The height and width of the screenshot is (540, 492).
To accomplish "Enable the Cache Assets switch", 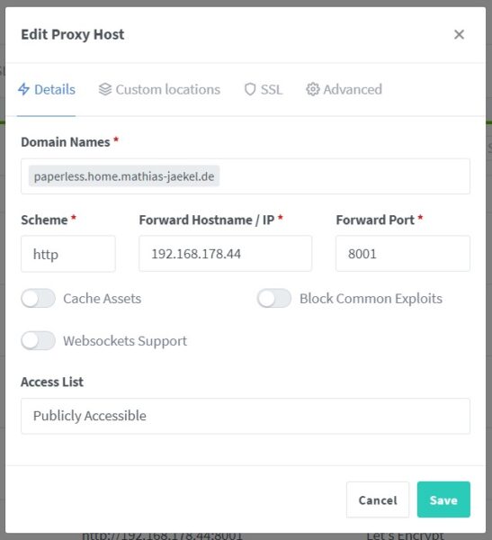I will pyautogui.click(x=38, y=298).
